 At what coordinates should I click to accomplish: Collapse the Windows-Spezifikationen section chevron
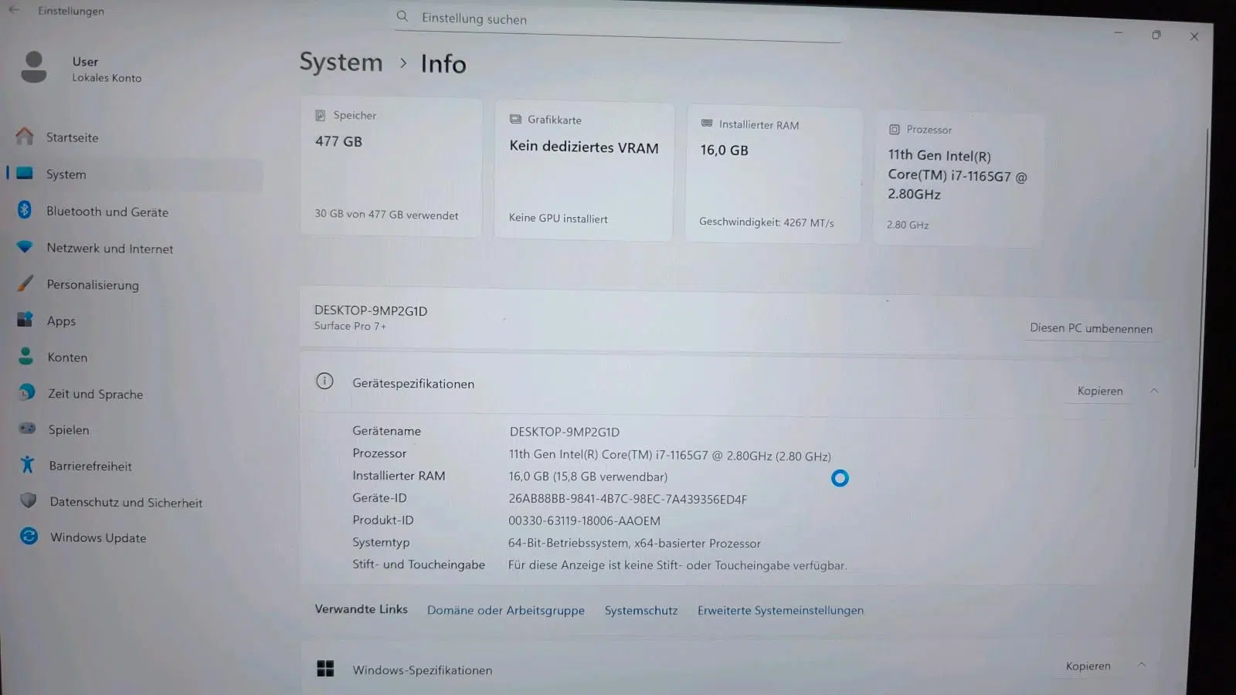[x=1142, y=665]
